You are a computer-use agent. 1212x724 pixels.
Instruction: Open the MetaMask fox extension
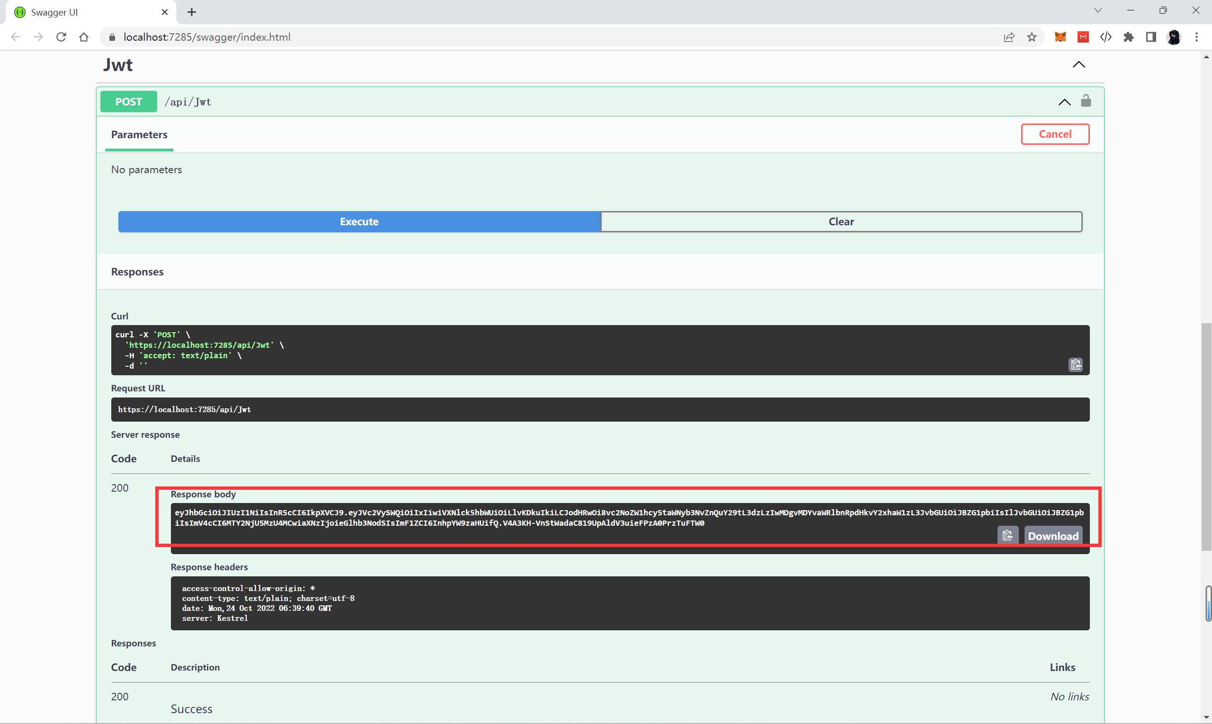(x=1060, y=37)
